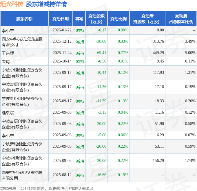Click the 0.11% share capital ratio
The height and width of the screenshot is (191, 197).
190,61
